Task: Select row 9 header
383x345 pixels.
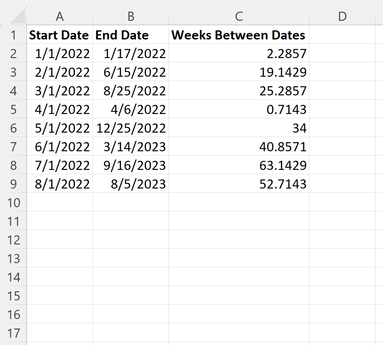Action: pyautogui.click(x=14, y=184)
